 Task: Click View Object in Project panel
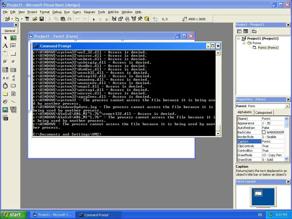246,31
